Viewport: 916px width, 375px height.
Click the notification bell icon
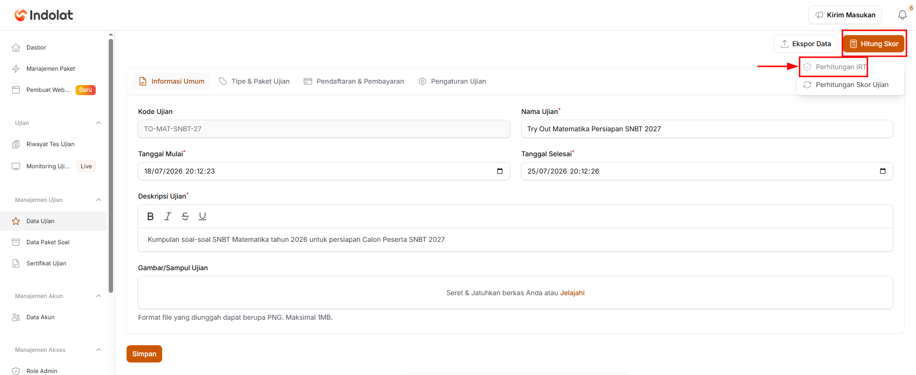(x=903, y=15)
